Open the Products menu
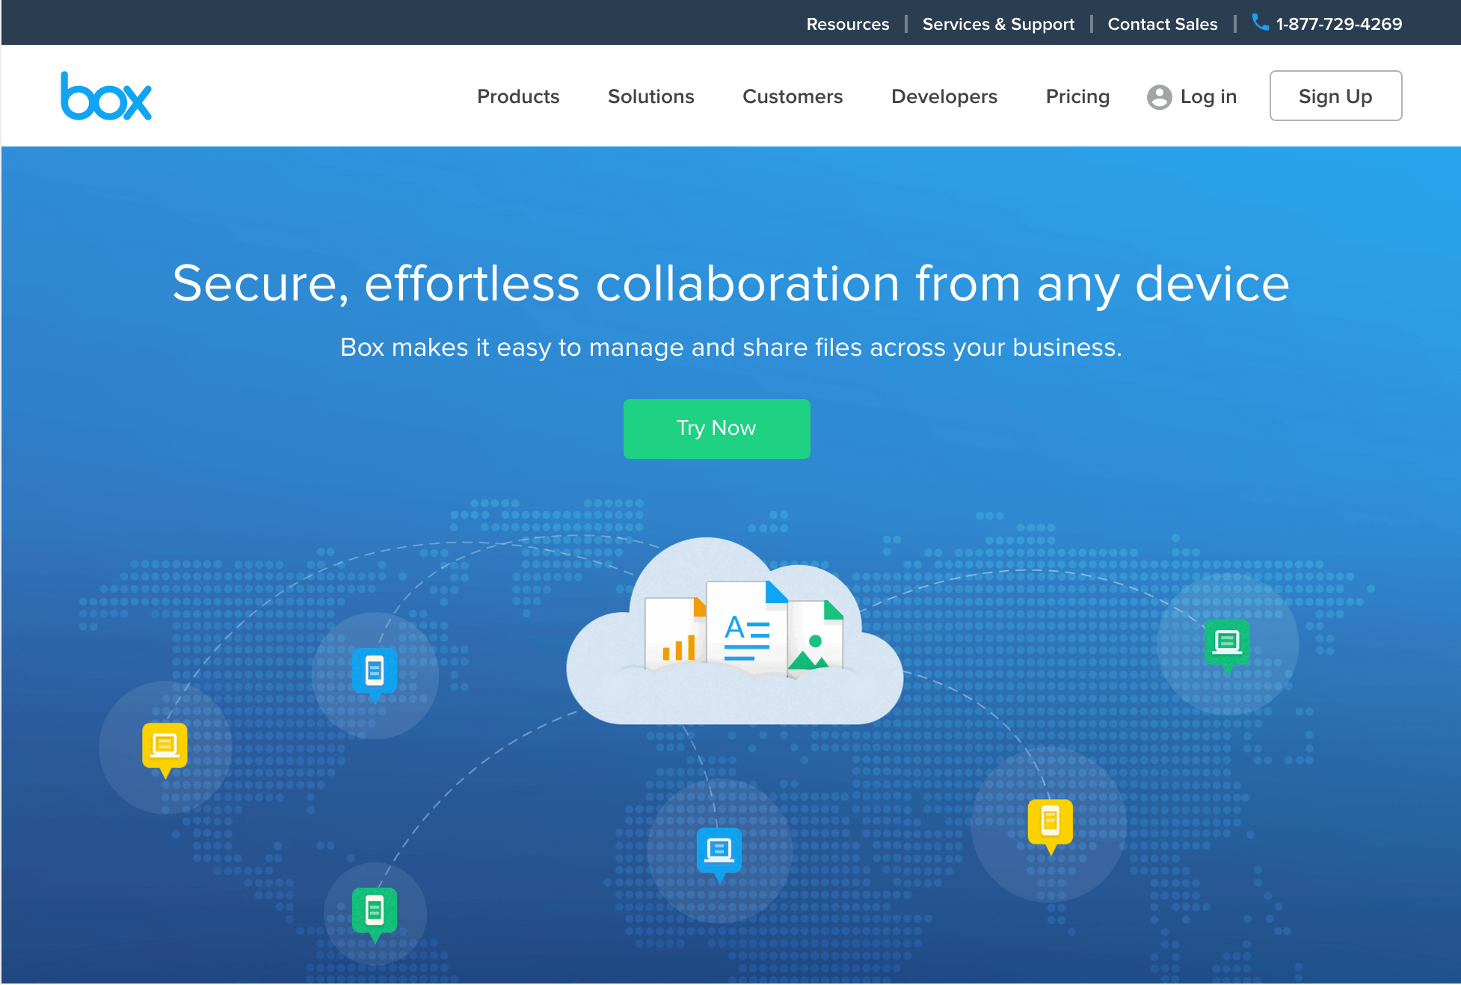 [x=518, y=96]
